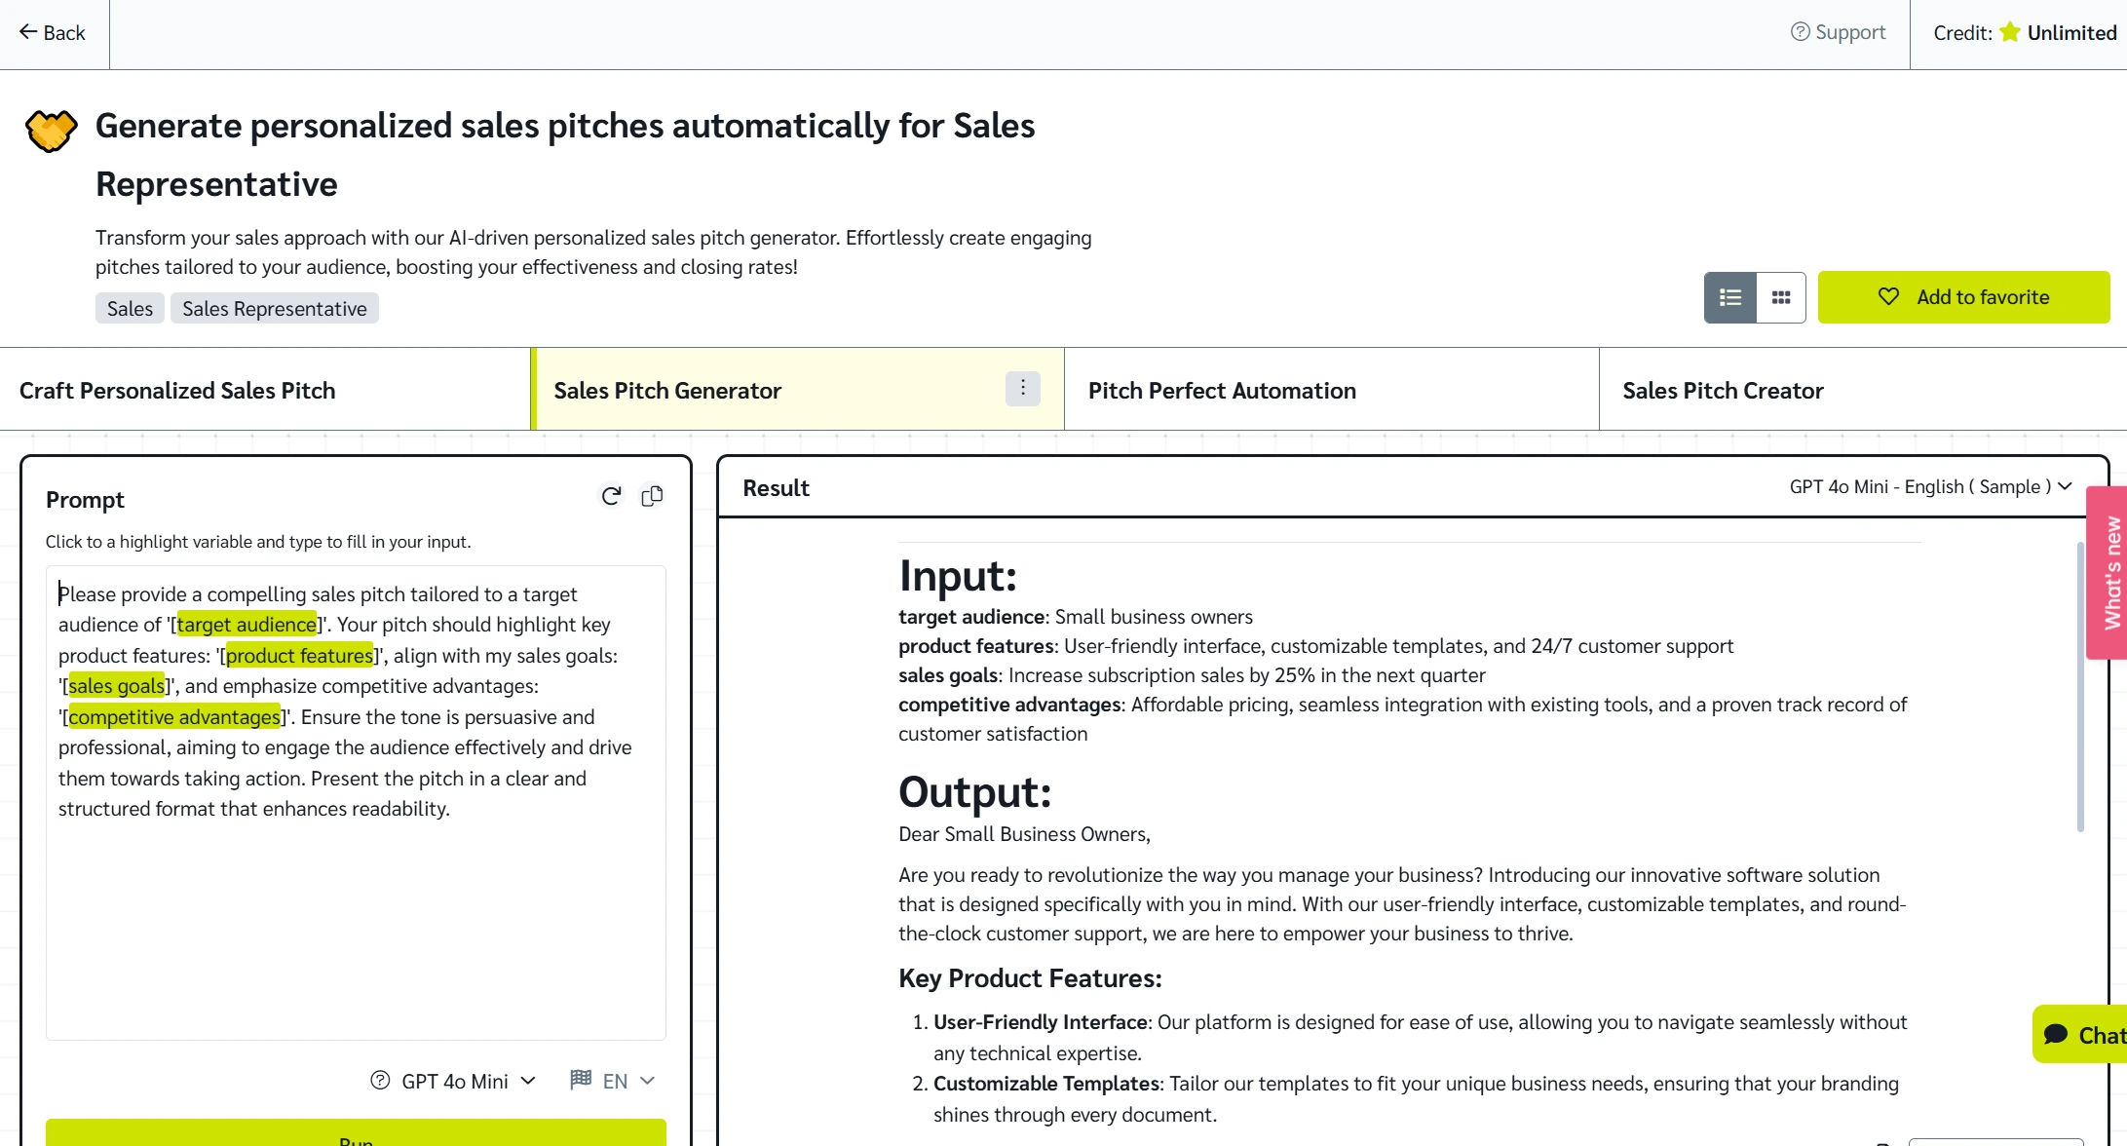The width and height of the screenshot is (2127, 1146).
Task: Click the Output: heading in results
Action: 974,792
